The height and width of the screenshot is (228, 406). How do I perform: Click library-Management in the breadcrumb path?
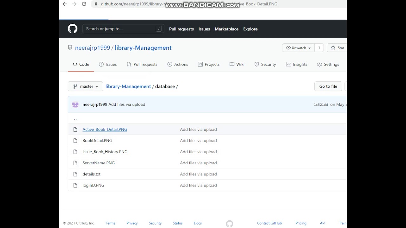128,86
